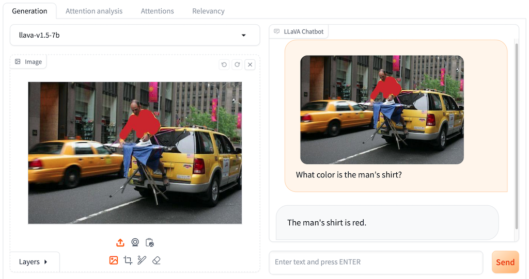Activate the crop tool
This screenshot has height=279, width=529.
pyautogui.click(x=128, y=260)
